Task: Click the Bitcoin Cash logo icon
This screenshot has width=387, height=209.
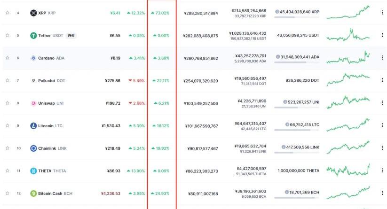Action: [x=33, y=194]
